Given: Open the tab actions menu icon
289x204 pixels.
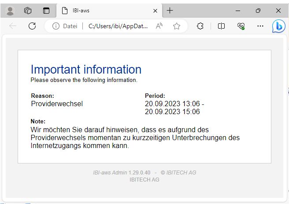Looking at the screenshot, I should (x=46, y=11).
